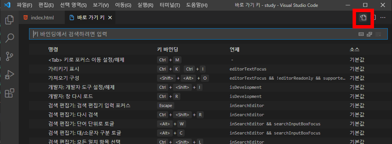Toggle Record Keys in the search box
Screen dimensions: 392x144
click(x=361, y=34)
